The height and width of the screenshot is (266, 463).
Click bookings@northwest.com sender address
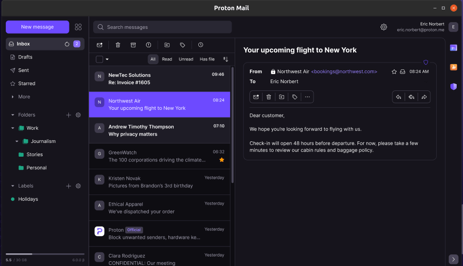(x=344, y=71)
